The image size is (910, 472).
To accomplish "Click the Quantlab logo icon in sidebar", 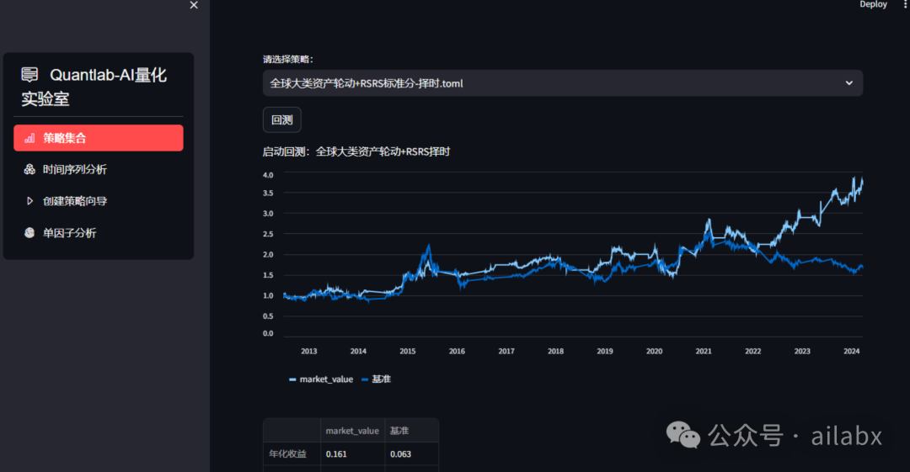I will tap(29, 75).
